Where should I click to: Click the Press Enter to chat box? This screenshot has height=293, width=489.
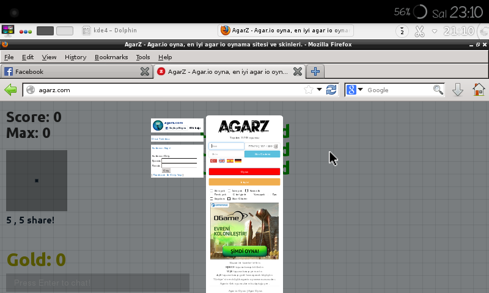pyautogui.click(x=98, y=283)
